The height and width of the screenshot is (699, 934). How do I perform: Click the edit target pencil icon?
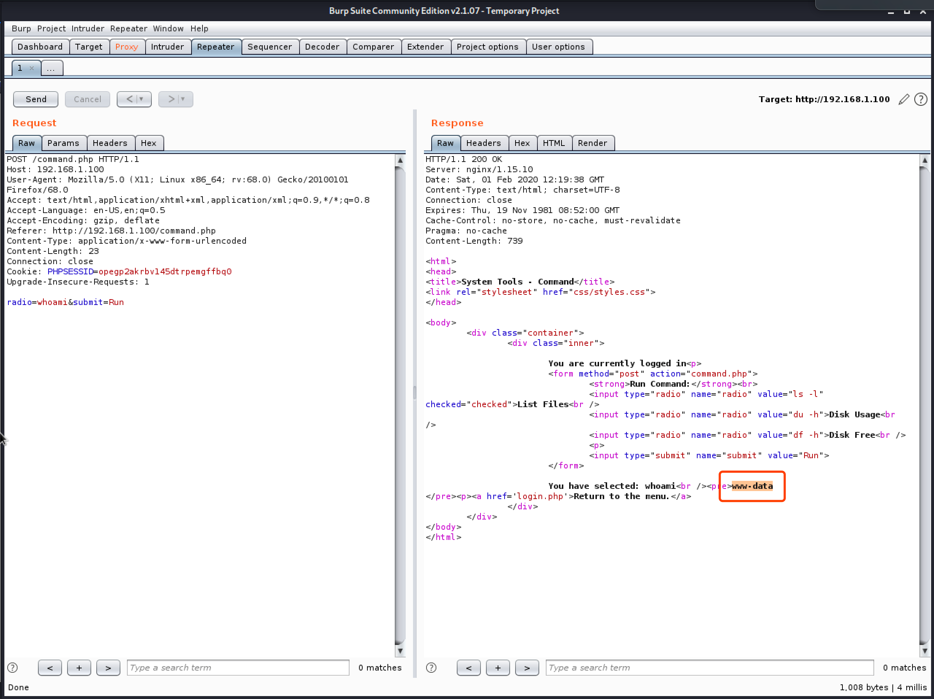tap(903, 99)
